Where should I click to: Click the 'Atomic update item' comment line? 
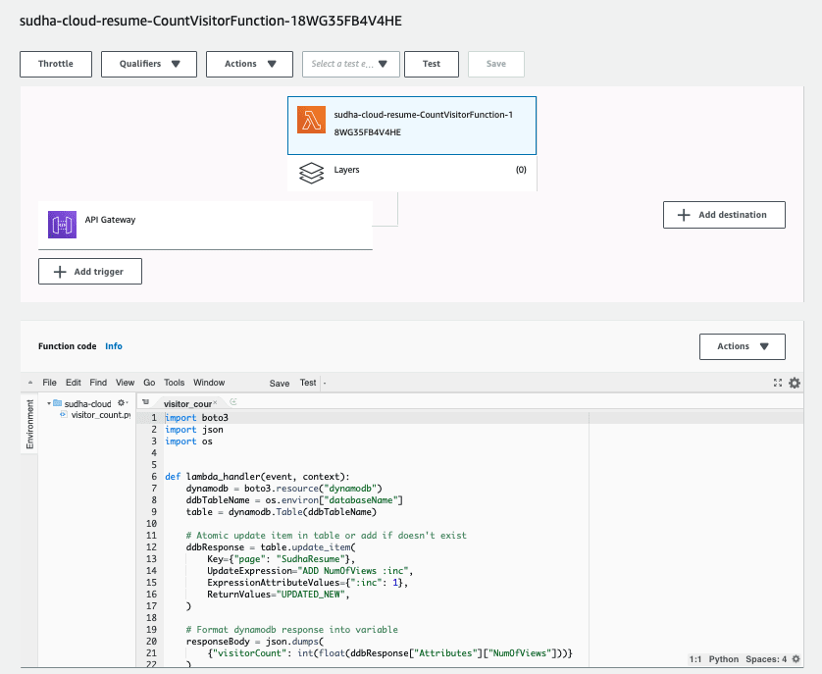[326, 535]
